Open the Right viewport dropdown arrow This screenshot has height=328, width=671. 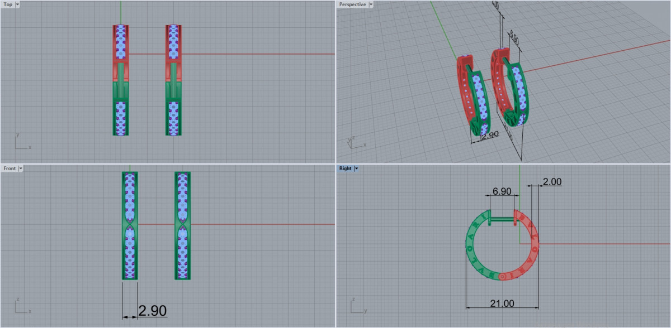[x=356, y=168]
